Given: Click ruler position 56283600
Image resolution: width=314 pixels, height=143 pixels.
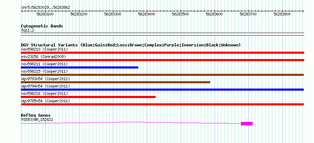Looking at the screenshot, I should click(214, 14).
